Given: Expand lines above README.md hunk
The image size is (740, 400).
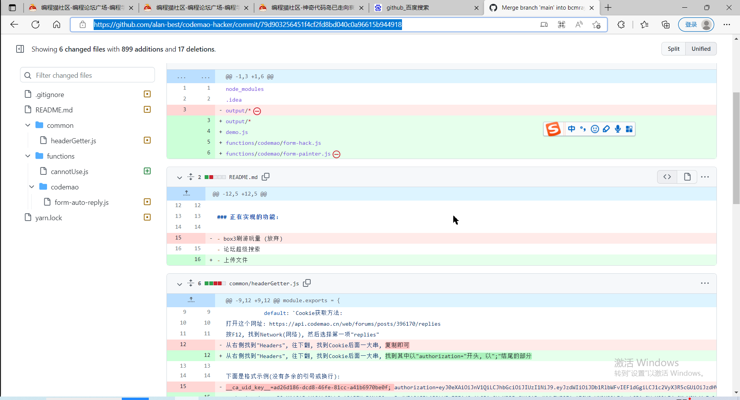Looking at the screenshot, I should [x=187, y=193].
